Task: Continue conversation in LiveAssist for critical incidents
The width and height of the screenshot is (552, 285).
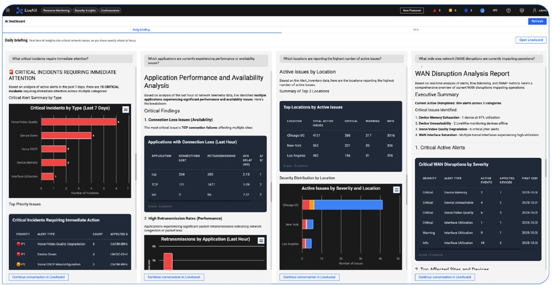Action: [39, 277]
